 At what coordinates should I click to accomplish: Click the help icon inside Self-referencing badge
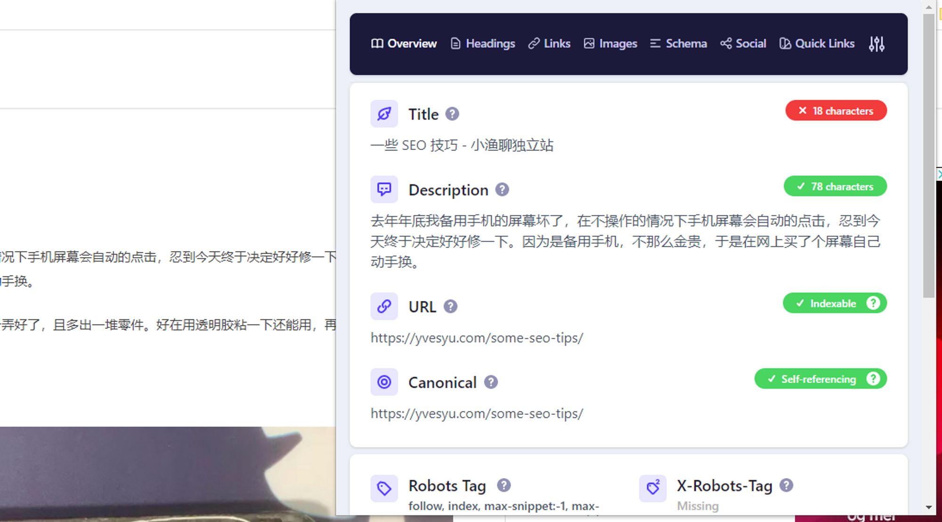873,379
